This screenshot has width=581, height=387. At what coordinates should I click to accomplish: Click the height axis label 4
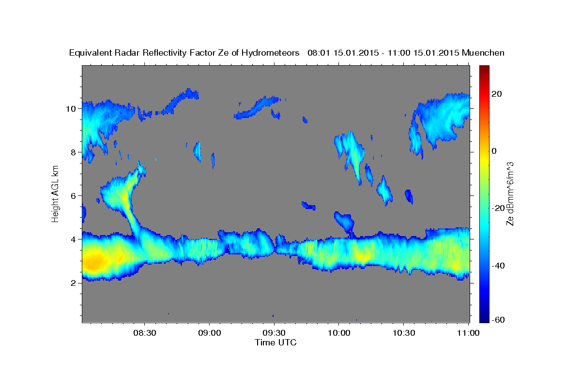coord(75,239)
